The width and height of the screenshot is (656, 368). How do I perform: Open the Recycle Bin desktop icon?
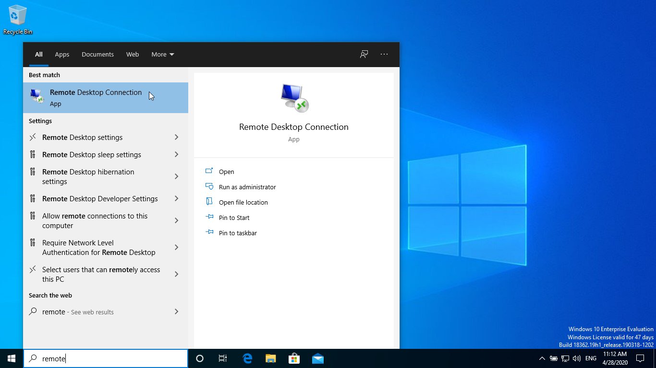18,20
